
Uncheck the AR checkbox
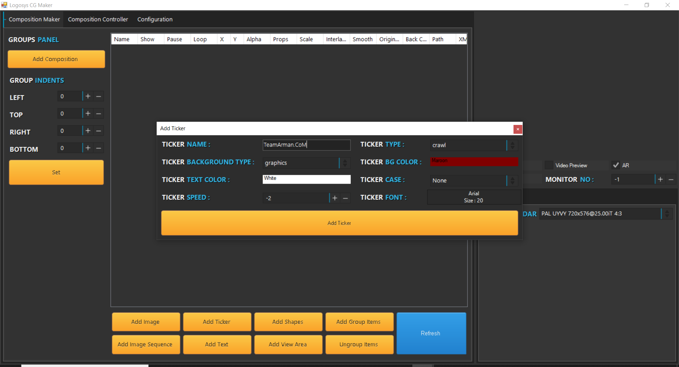pyautogui.click(x=616, y=165)
